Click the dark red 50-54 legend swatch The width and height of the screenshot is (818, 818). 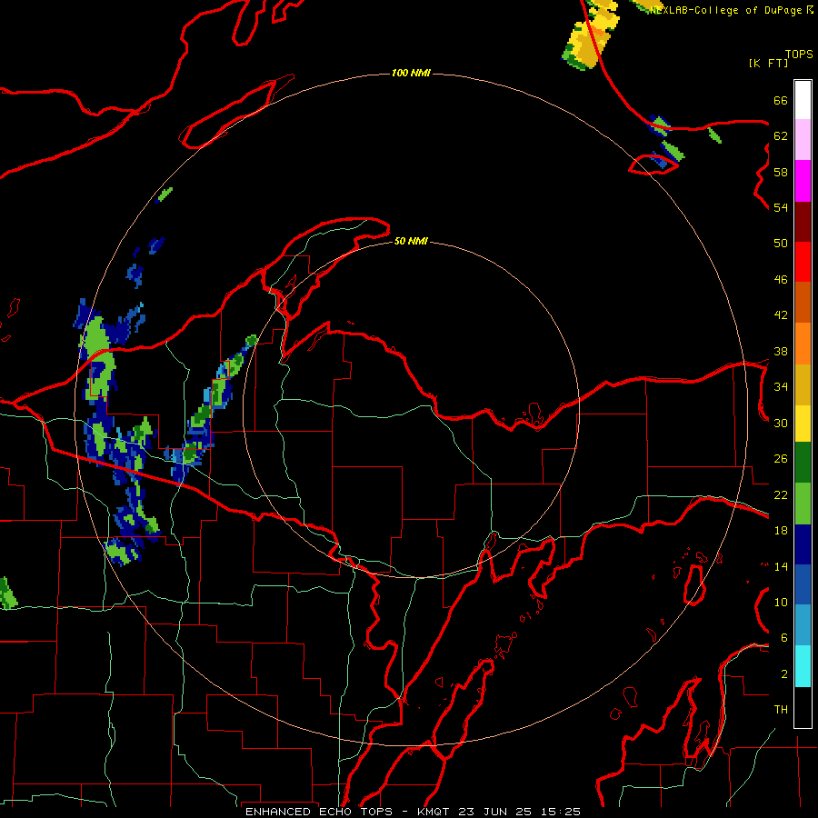[x=803, y=222]
